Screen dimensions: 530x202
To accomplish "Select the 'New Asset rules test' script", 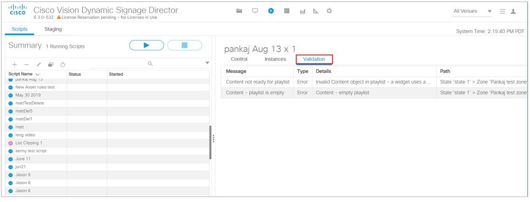I will 107,87.
